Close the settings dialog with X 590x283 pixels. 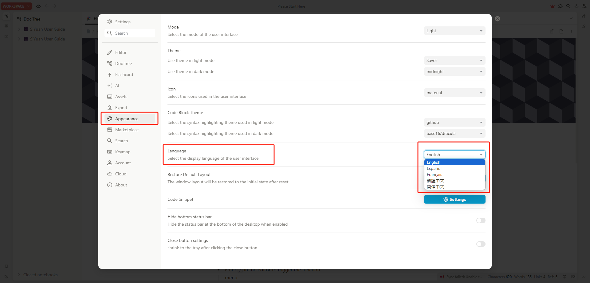click(x=498, y=19)
